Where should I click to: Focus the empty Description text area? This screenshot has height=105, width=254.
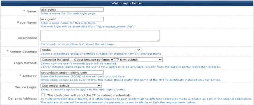[100, 35]
